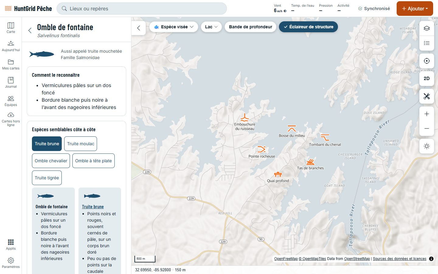Image resolution: width=438 pixels, height=274 pixels.
Task: Open Paramètres settings gear
Action: [x=11, y=263]
